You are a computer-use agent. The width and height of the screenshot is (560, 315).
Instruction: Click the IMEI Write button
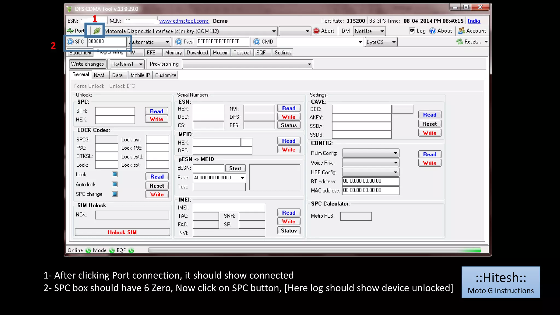(x=289, y=221)
